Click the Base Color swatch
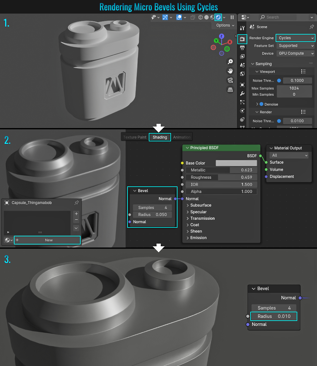 tap(236, 163)
